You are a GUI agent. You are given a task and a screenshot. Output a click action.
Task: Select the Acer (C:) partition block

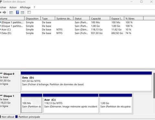71,103
